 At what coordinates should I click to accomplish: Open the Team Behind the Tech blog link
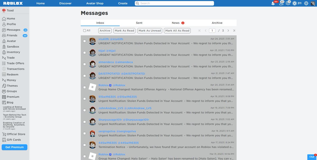pos(14,116)
